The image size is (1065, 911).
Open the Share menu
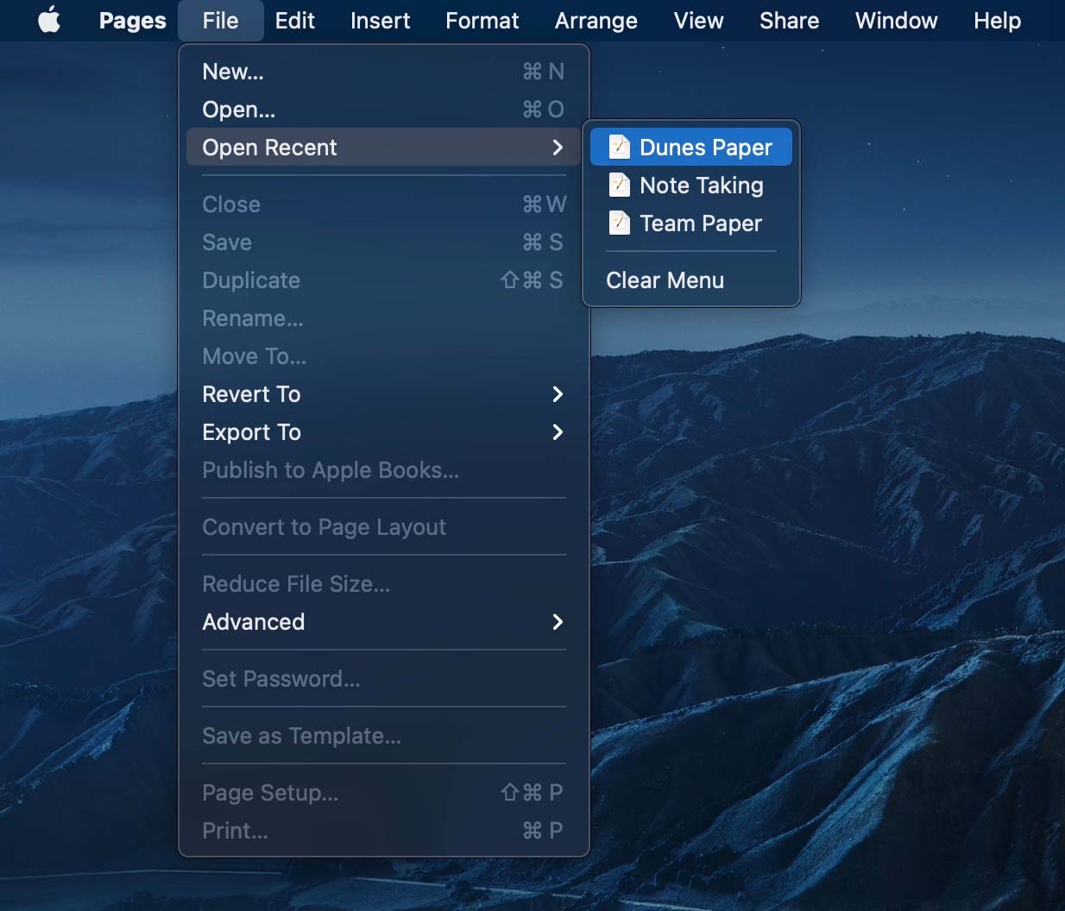[790, 21]
